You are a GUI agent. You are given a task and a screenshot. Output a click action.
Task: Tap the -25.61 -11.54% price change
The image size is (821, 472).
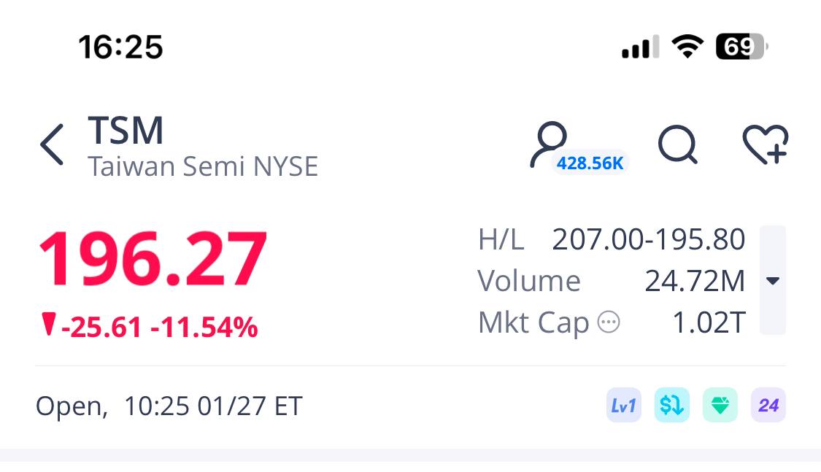pyautogui.click(x=159, y=328)
